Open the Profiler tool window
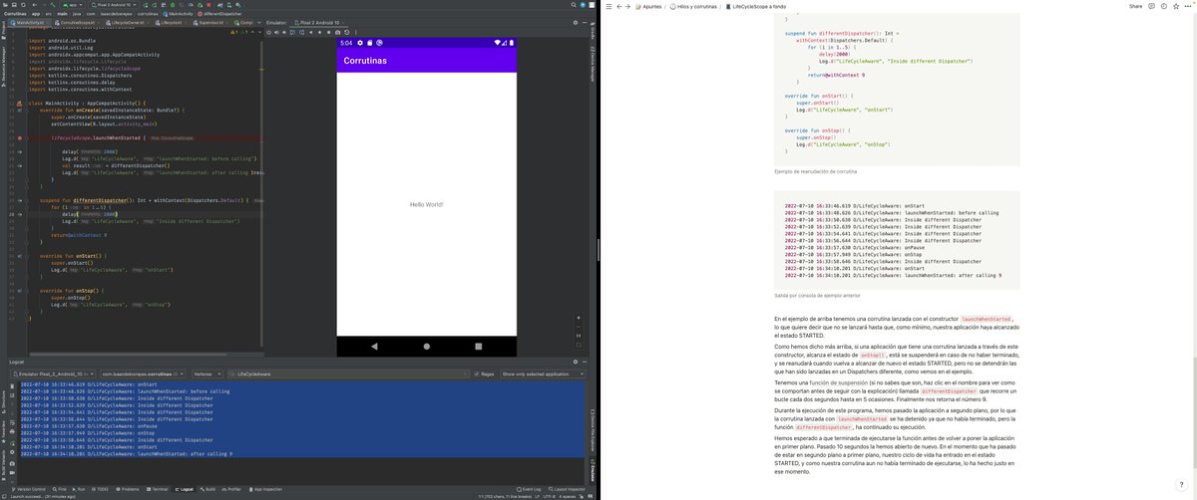 click(232, 489)
